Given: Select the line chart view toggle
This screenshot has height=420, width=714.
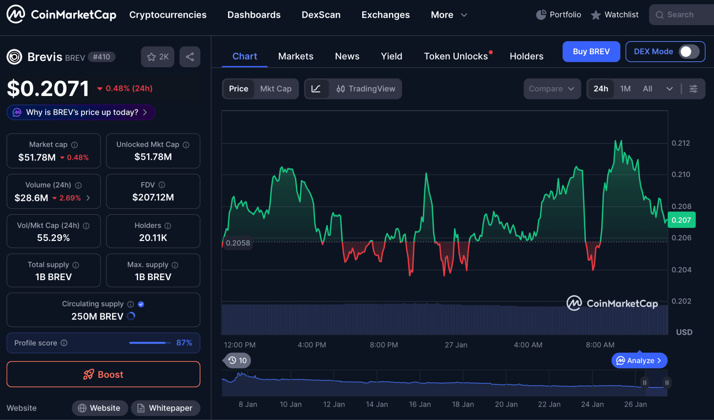Looking at the screenshot, I should point(317,89).
